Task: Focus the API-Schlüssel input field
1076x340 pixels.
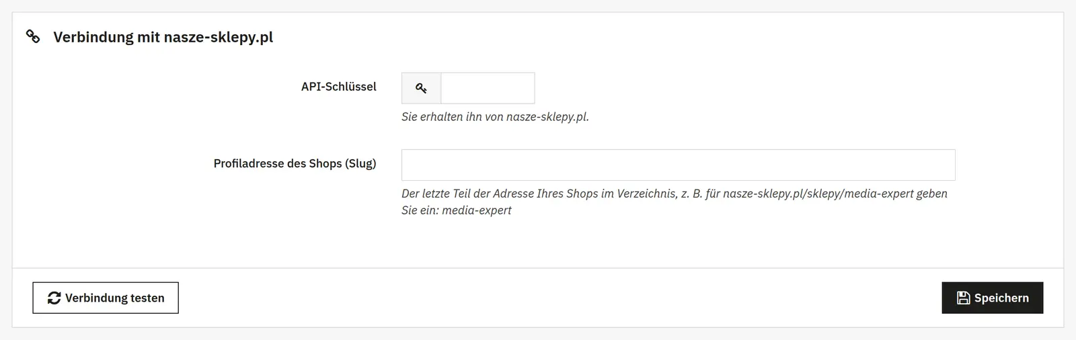Action: (x=488, y=88)
